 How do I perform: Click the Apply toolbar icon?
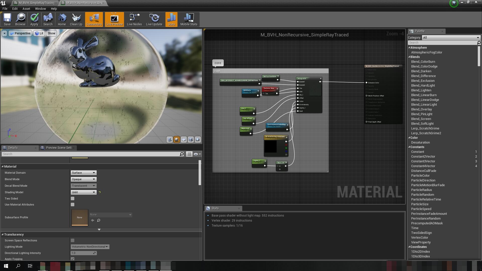34,19
